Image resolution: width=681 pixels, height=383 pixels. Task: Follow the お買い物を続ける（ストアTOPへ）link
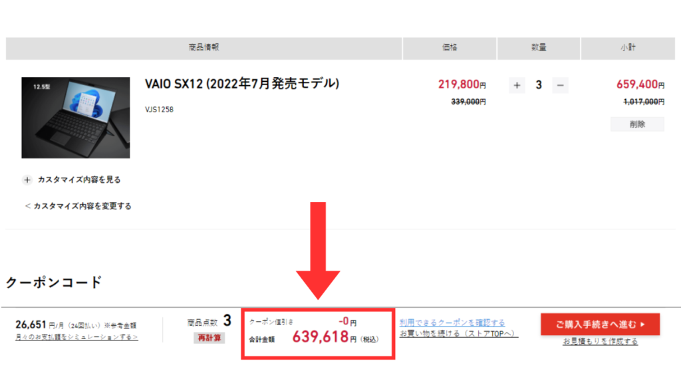point(458,333)
